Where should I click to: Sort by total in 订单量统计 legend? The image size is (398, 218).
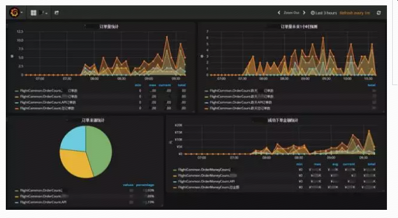click(182, 85)
